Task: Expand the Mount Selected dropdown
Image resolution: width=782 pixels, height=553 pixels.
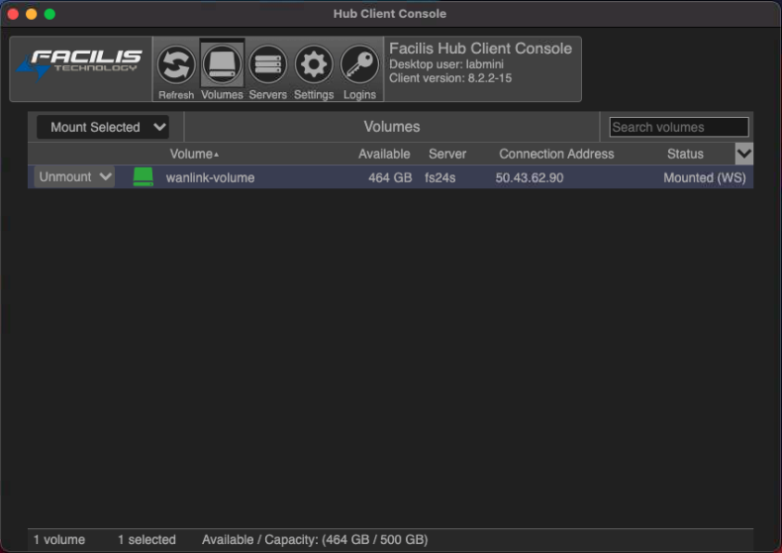Action: pos(103,127)
